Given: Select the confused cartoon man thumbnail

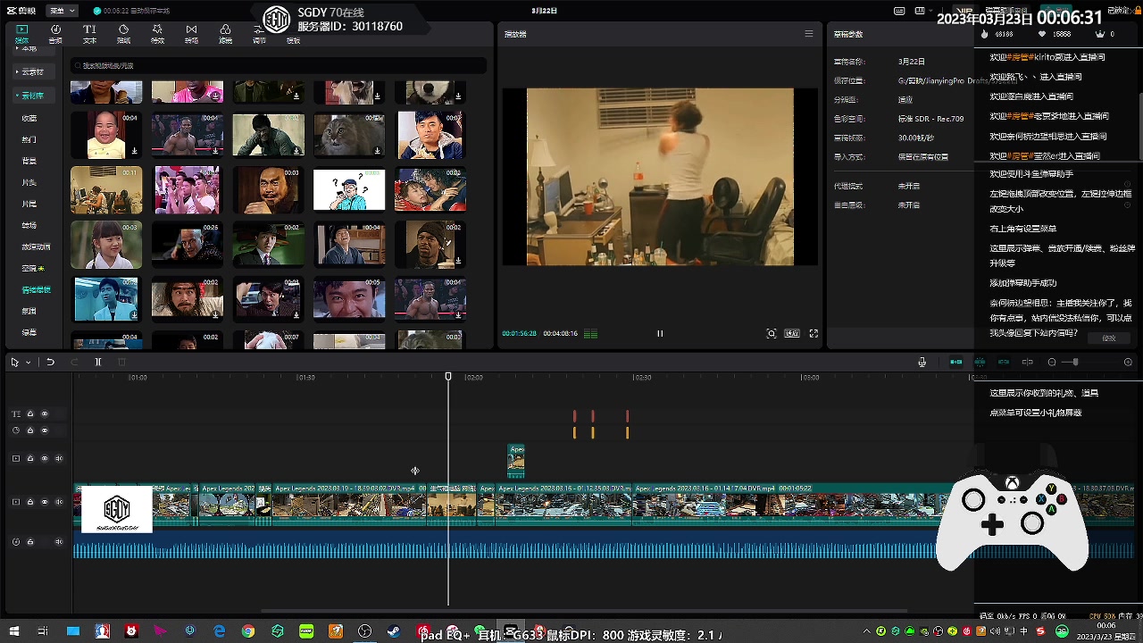Looking at the screenshot, I should (x=349, y=189).
